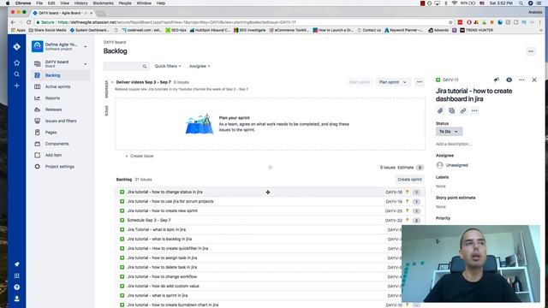
Task: Open the Assignee filter dropdown
Action: [200, 66]
